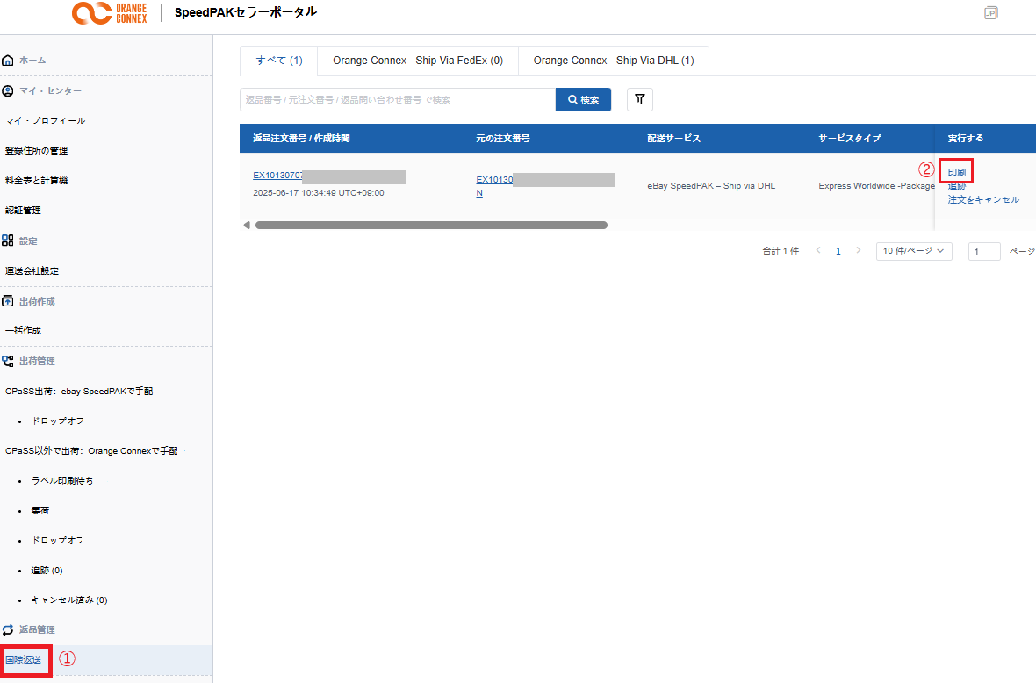Click the Express Worldwide -Package cell
1036x683 pixels.
click(877, 185)
